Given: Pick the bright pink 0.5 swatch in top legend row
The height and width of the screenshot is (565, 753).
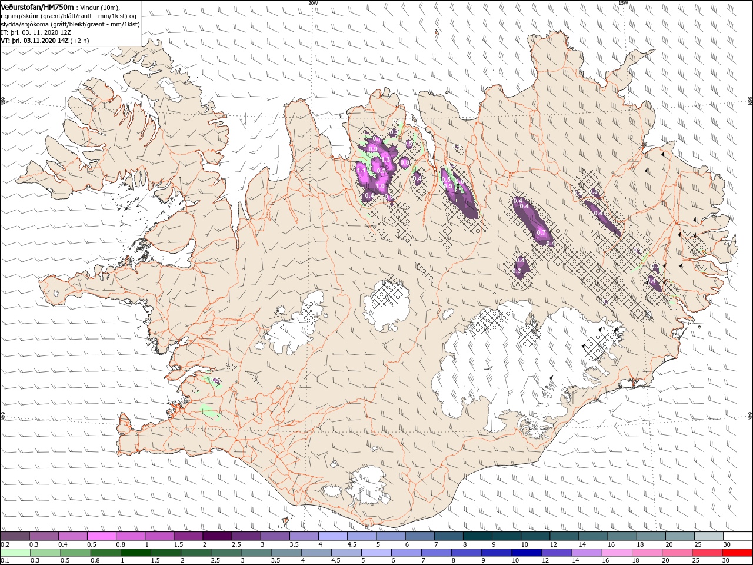Looking at the screenshot, I should point(101,536).
